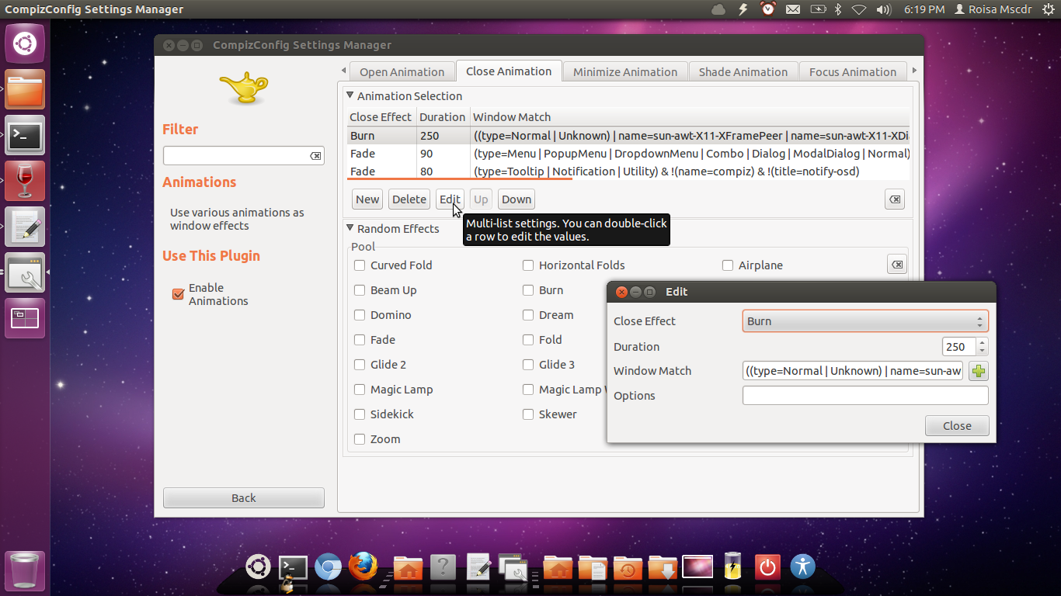Focus the Filter search field

(243, 156)
